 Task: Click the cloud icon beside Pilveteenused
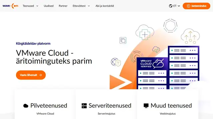pos(26,106)
